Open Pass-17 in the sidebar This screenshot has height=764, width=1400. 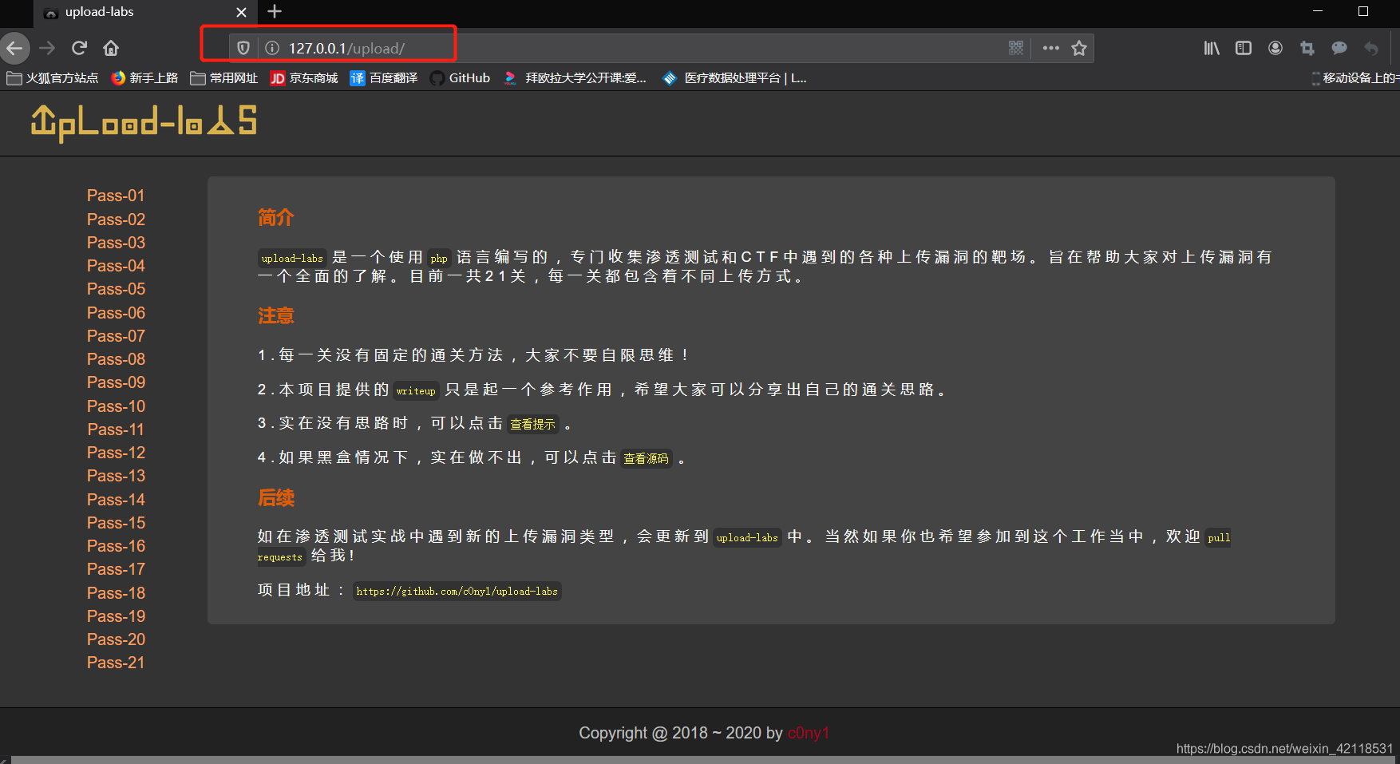(116, 569)
